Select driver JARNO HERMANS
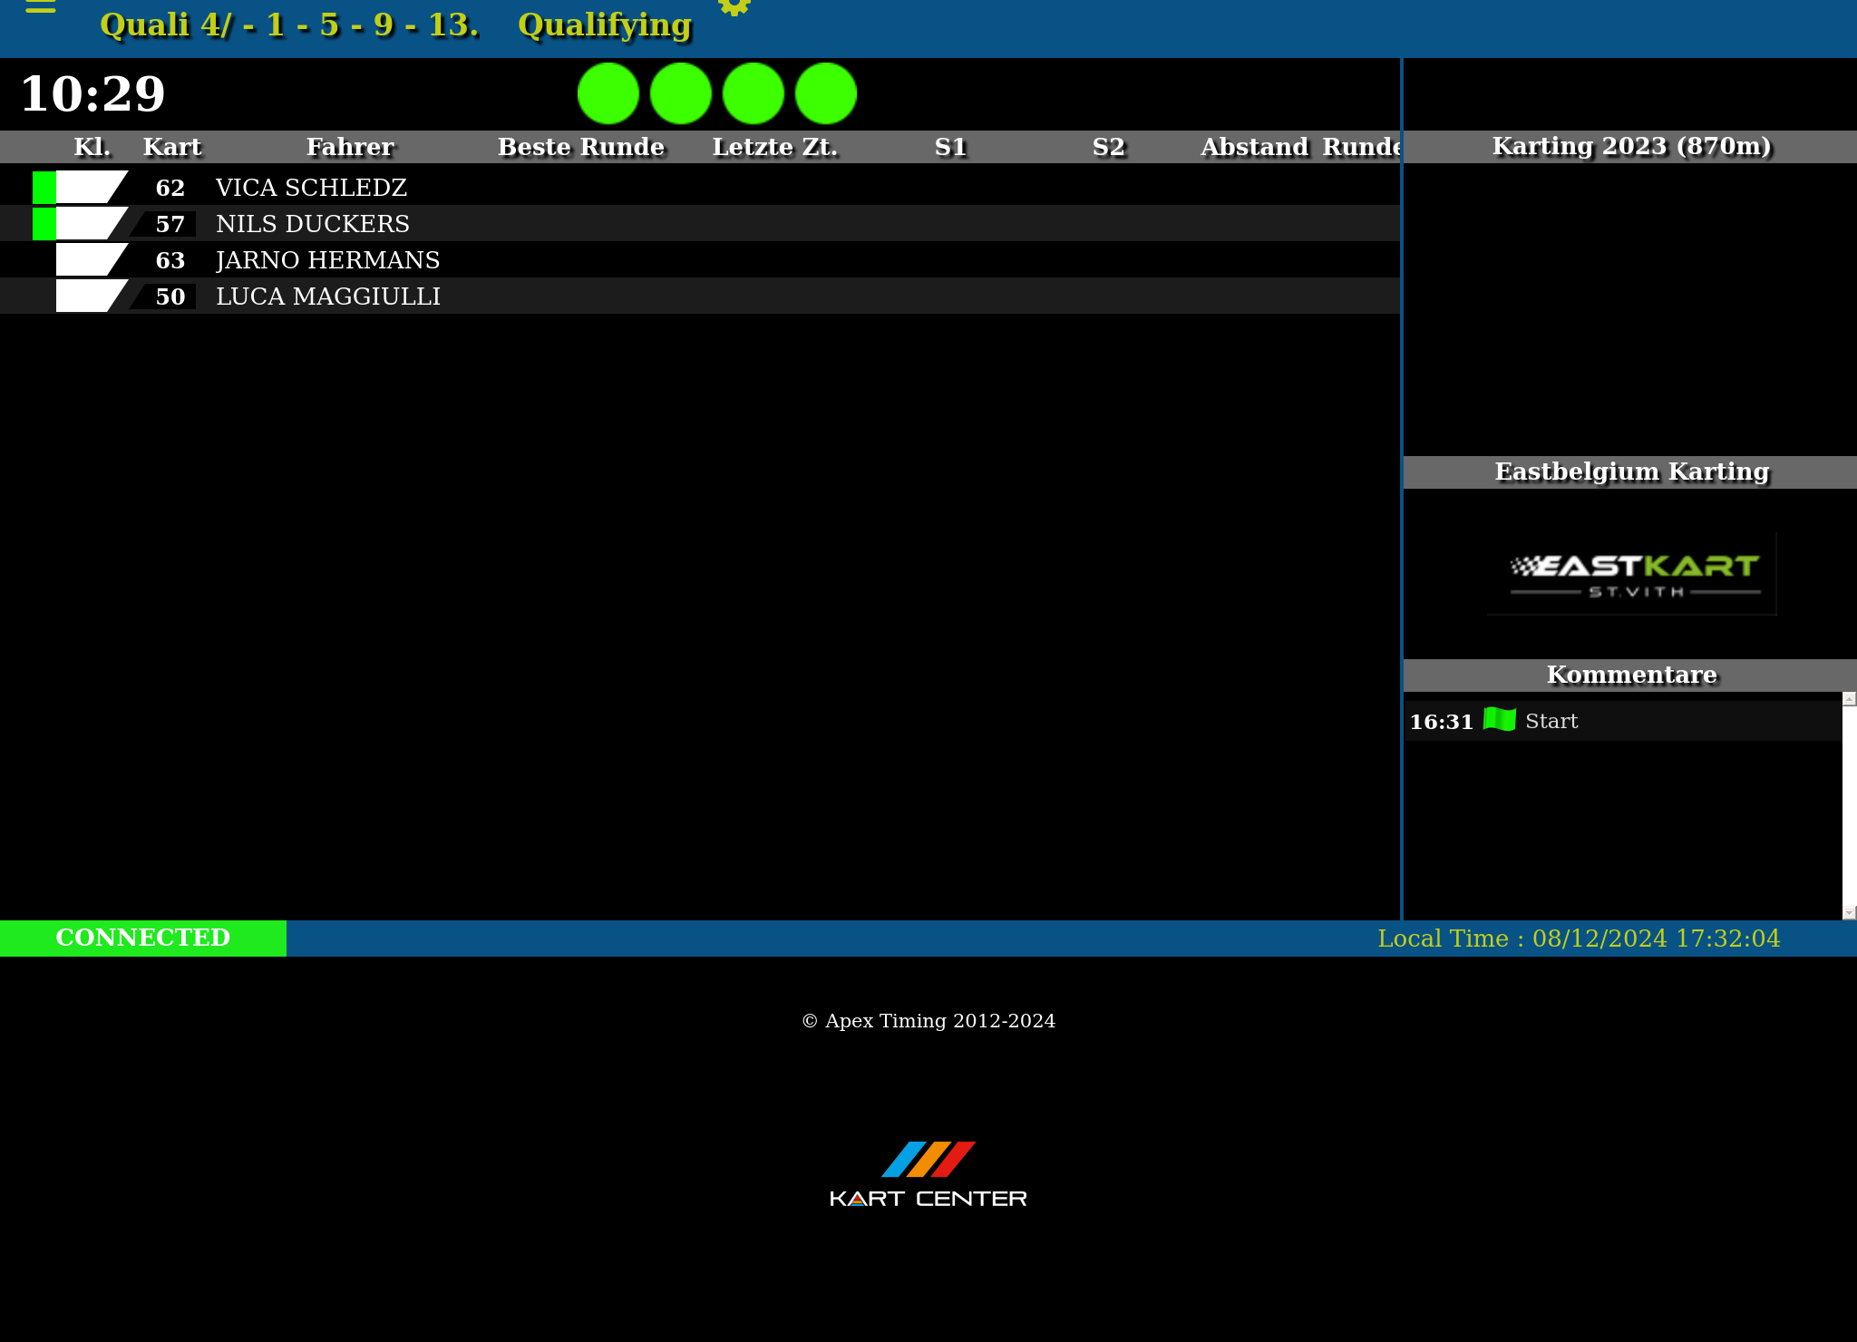 (327, 260)
